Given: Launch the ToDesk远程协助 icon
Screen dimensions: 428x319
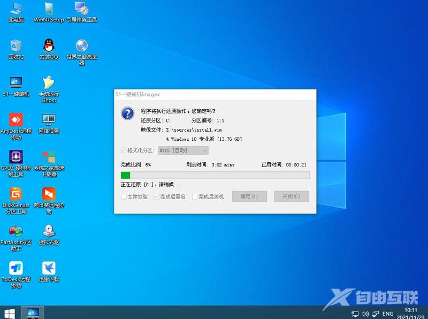Looking at the screenshot, I should tap(16, 275).
